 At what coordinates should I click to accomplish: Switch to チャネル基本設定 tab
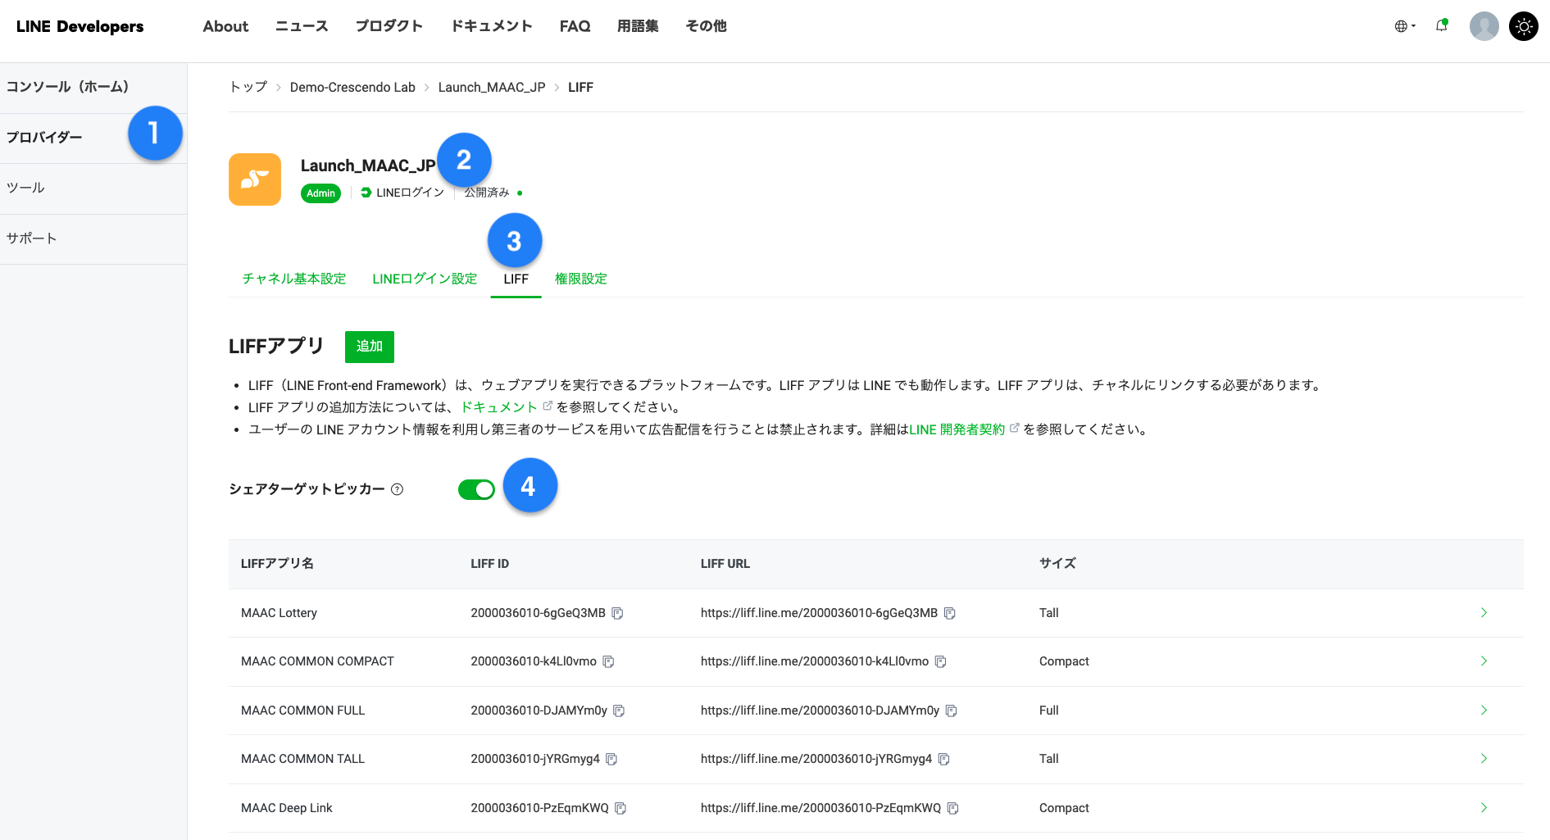click(x=294, y=279)
